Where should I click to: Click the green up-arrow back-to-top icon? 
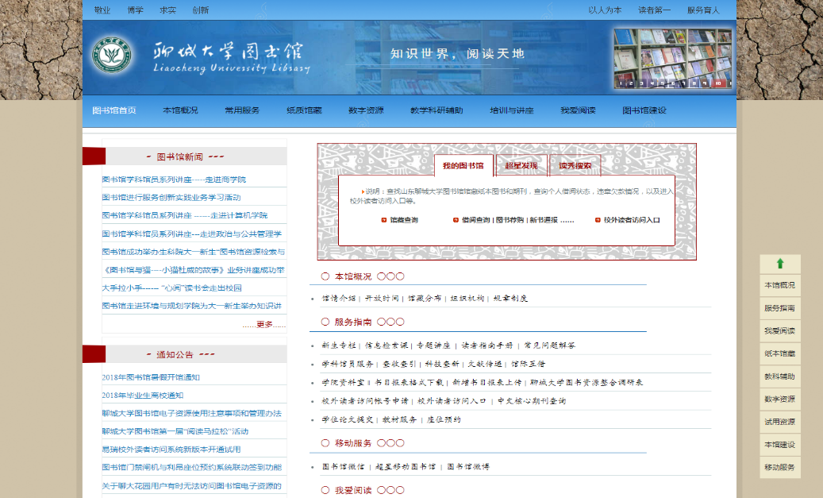tap(780, 263)
